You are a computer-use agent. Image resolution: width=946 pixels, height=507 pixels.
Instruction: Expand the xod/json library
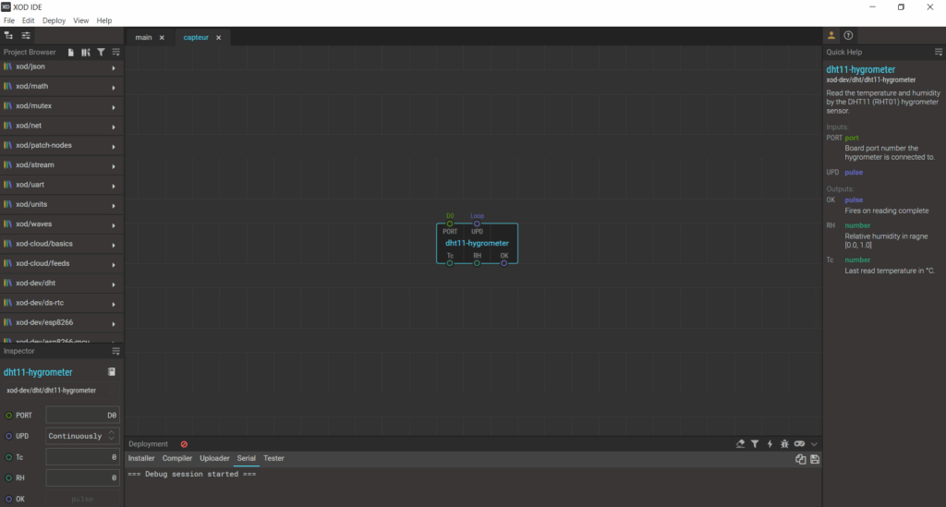pyautogui.click(x=114, y=67)
